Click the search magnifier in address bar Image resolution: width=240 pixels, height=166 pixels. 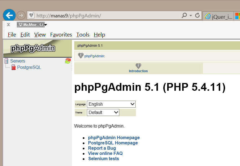click(184, 15)
